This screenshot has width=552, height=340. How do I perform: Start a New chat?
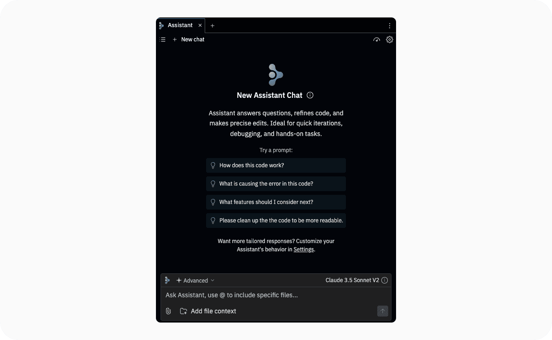point(189,40)
